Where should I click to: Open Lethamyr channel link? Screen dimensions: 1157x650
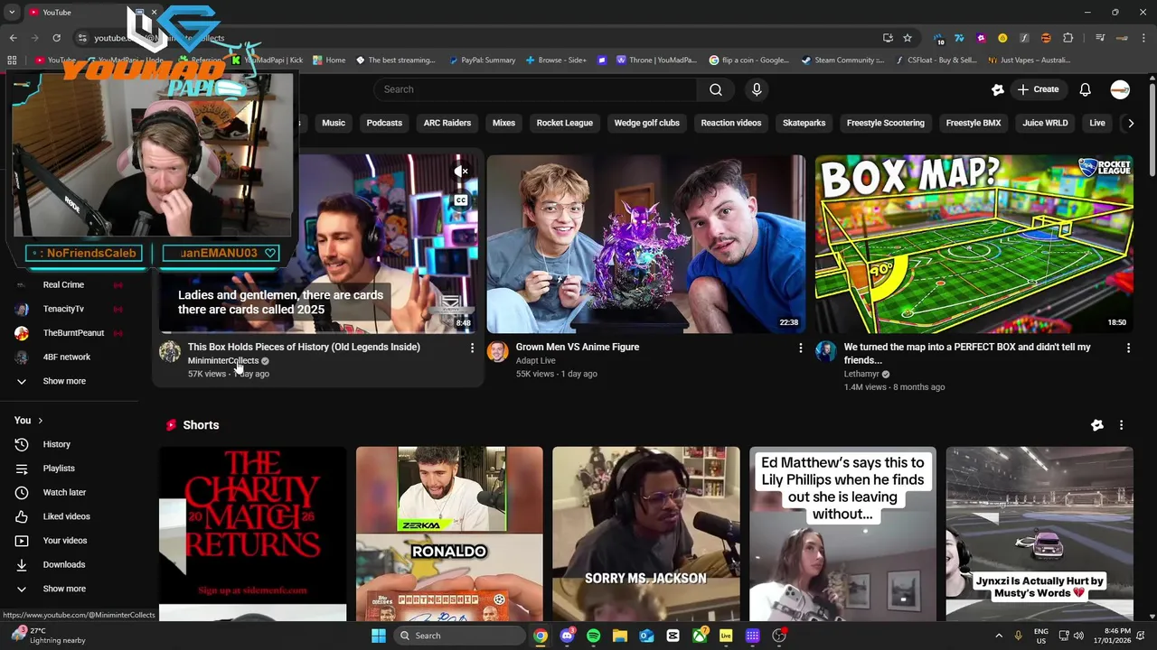coord(861,374)
